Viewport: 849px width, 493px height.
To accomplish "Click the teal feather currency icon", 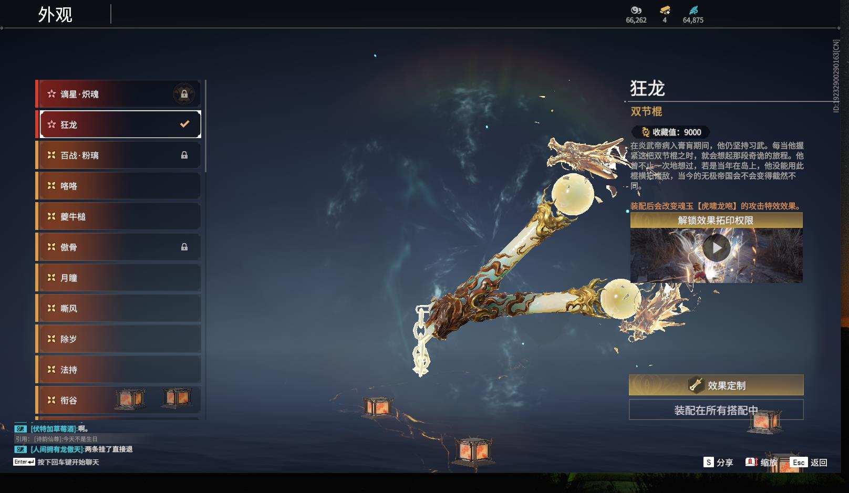I will coord(693,10).
